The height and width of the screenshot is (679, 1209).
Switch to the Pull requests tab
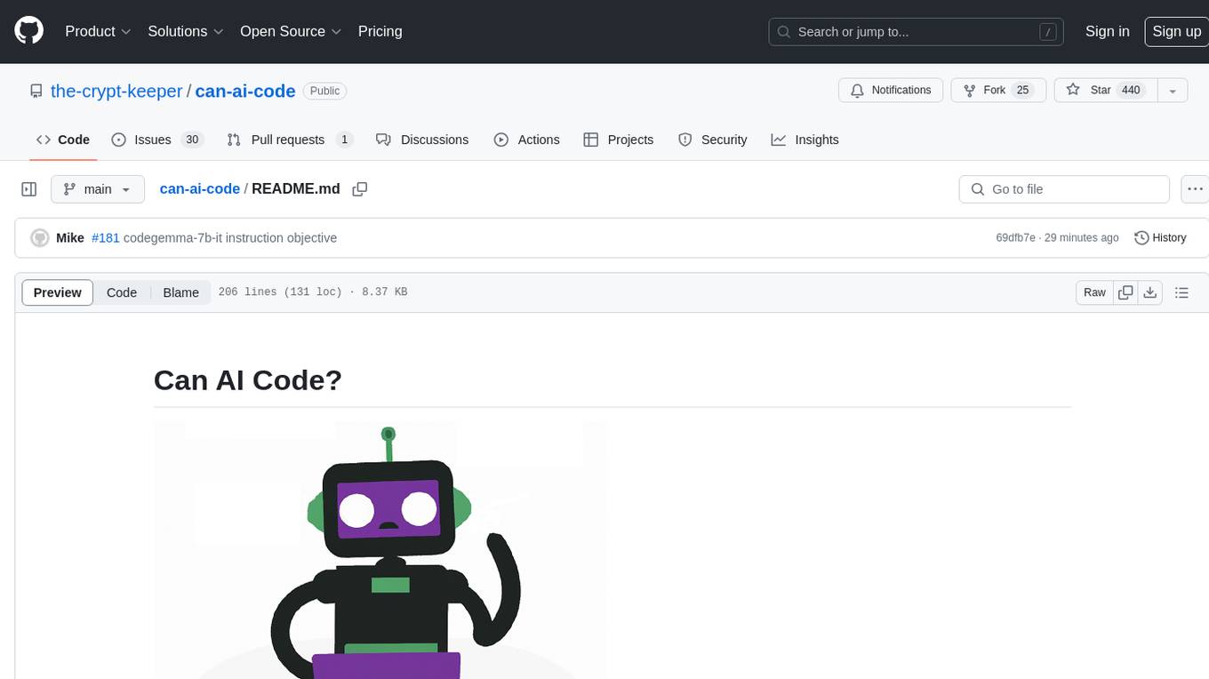coord(290,140)
